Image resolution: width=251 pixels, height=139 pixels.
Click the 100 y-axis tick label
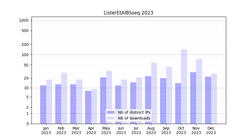25,55
